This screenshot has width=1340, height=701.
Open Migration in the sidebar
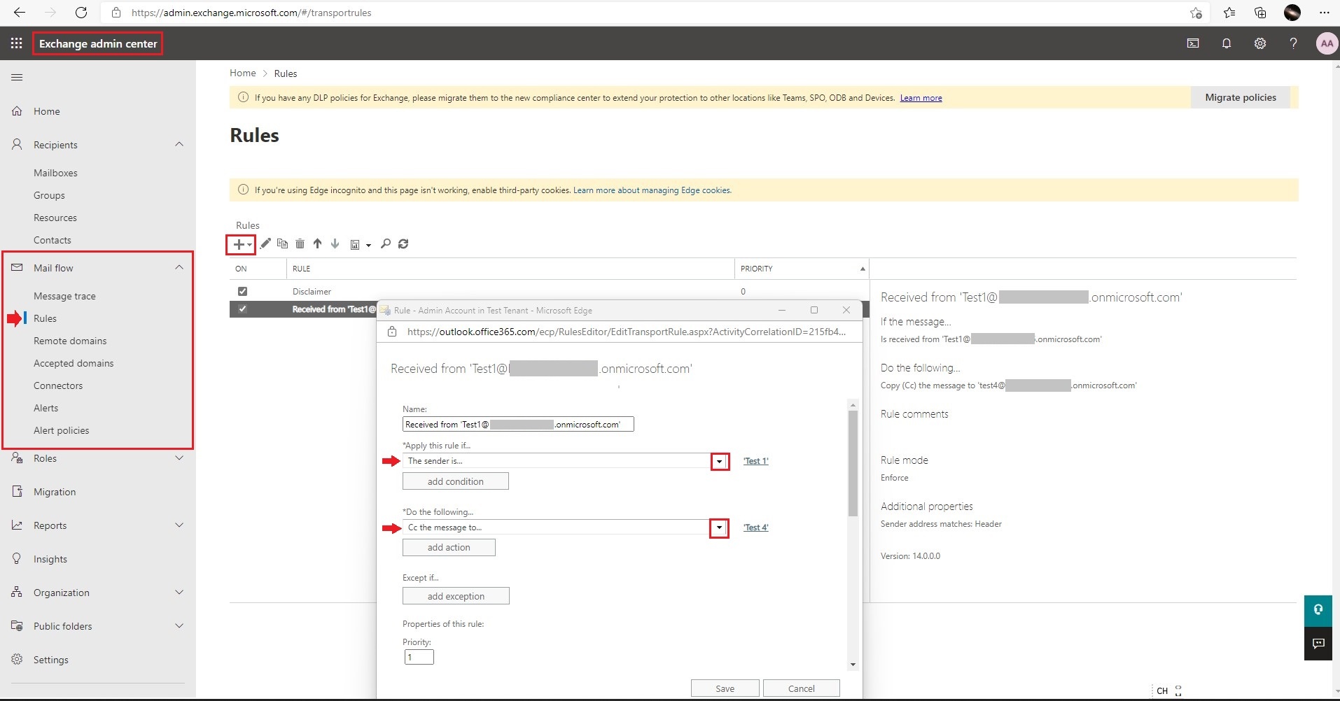55,492
